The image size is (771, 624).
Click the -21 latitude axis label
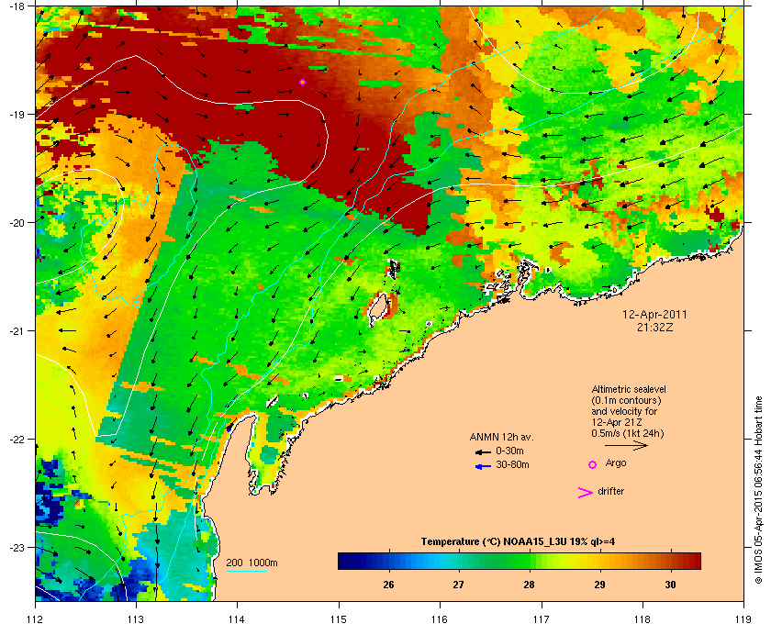pyautogui.click(x=17, y=330)
